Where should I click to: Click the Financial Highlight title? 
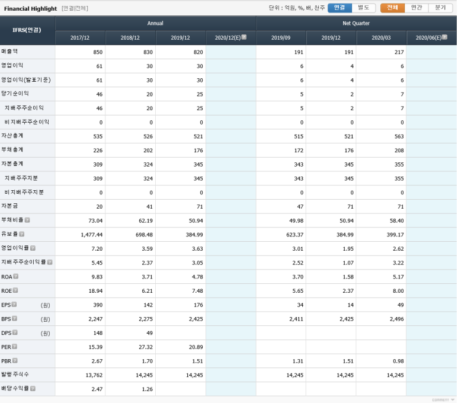pyautogui.click(x=30, y=8)
